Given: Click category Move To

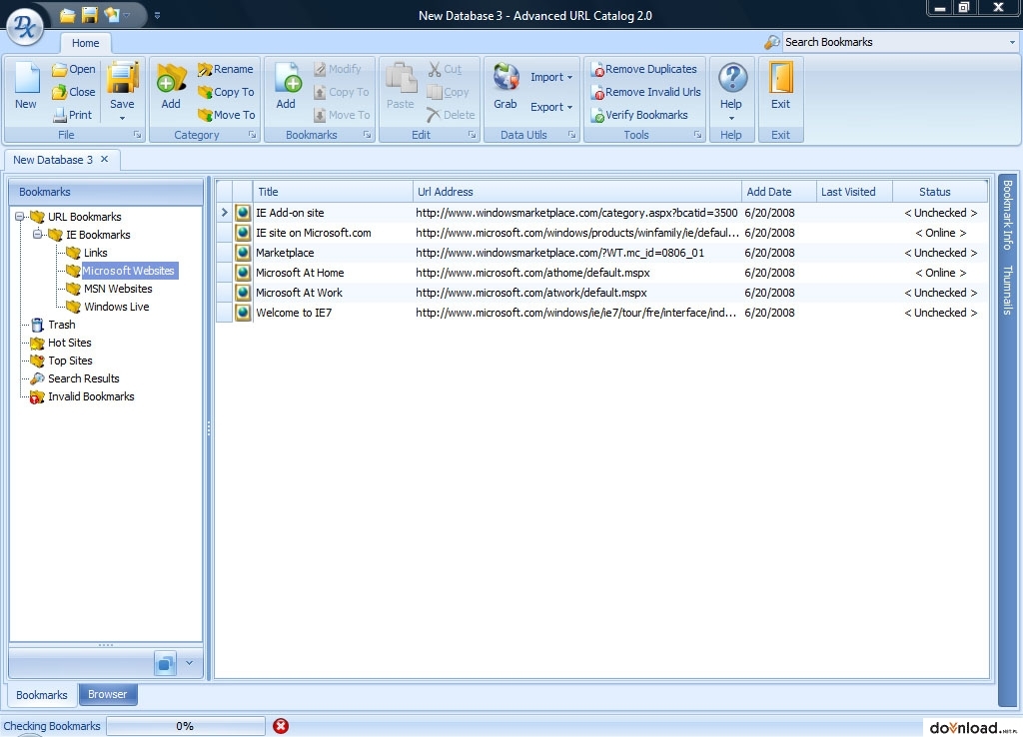Looking at the screenshot, I should point(226,115).
